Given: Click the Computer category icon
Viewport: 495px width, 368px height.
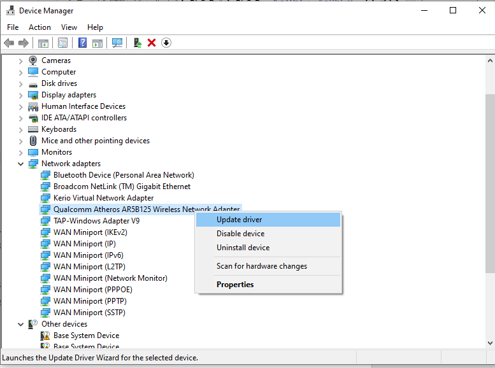Looking at the screenshot, I should click(x=33, y=72).
